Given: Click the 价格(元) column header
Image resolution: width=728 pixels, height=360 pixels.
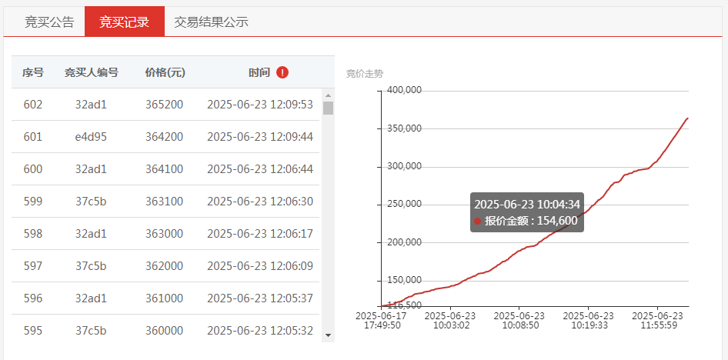Looking at the screenshot, I should point(165,72).
